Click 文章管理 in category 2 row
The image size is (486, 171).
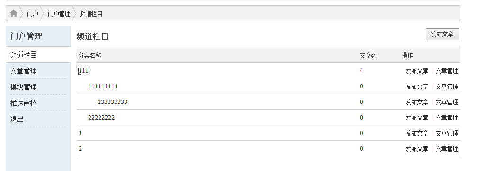(x=447, y=149)
